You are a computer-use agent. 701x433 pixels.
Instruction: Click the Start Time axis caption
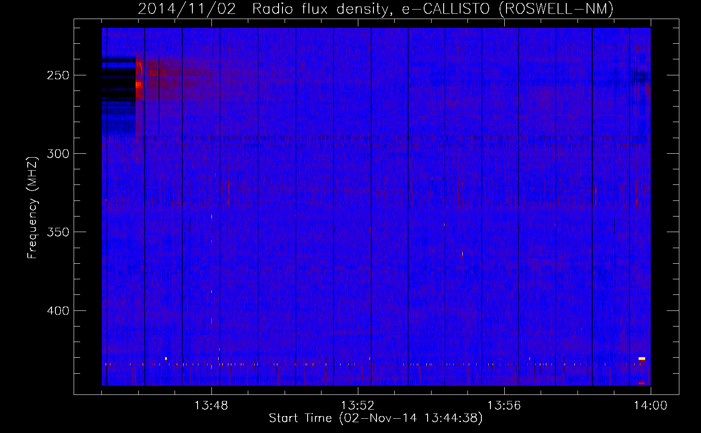point(376,418)
